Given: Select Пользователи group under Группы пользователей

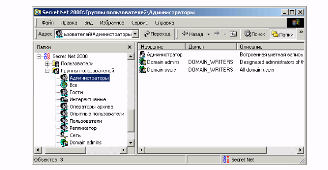Looking at the screenshot, I should click(x=86, y=121).
